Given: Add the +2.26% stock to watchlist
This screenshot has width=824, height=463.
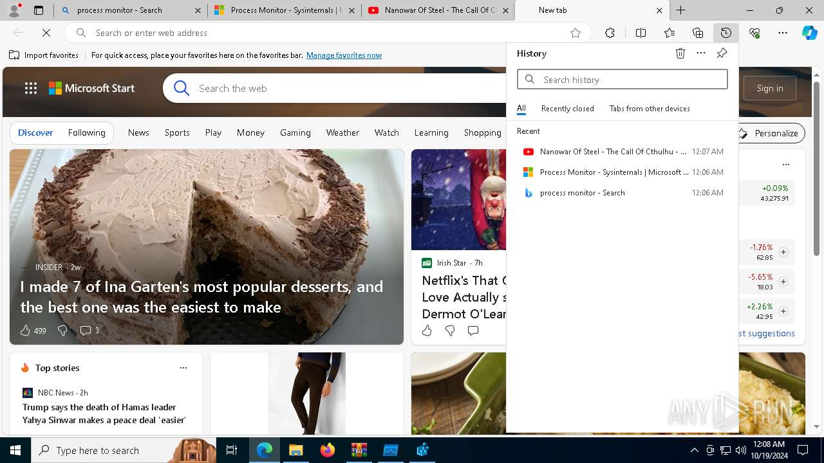Looking at the screenshot, I should [783, 311].
